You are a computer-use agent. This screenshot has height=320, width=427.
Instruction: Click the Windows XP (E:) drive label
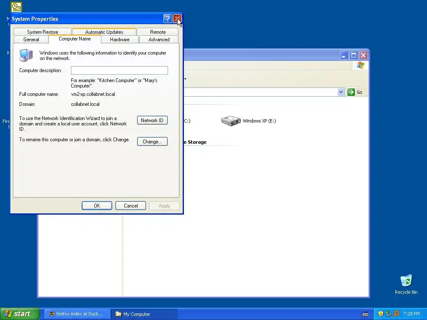[259, 121]
